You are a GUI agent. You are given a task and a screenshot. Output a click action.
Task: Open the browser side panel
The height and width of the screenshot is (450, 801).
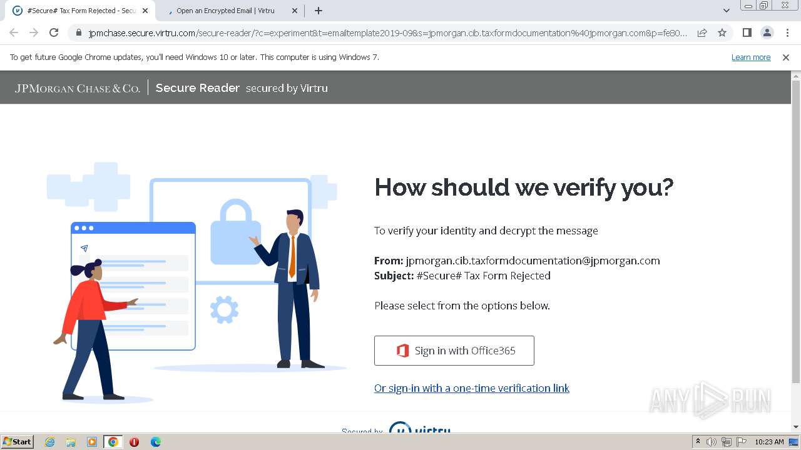click(747, 33)
